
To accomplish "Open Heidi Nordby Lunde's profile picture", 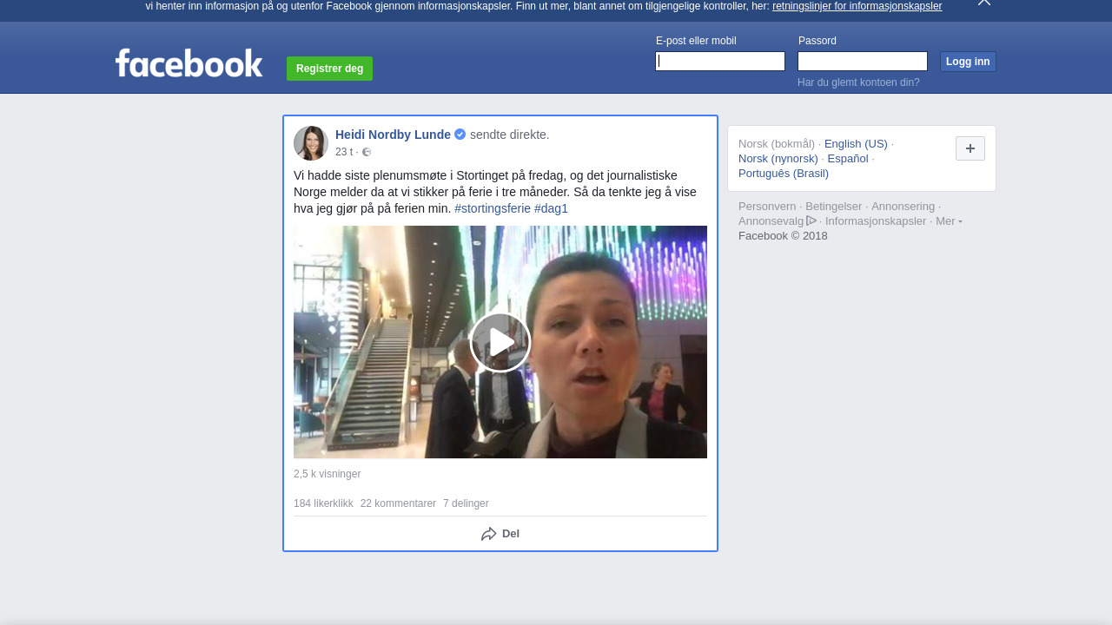I will tap(311, 143).
